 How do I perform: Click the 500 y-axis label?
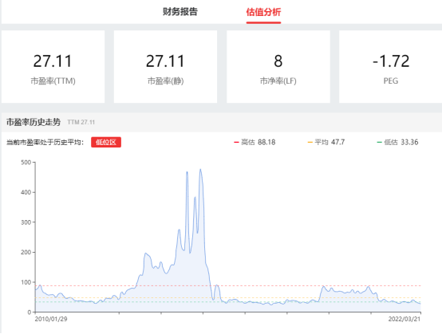pyautogui.click(x=26, y=162)
